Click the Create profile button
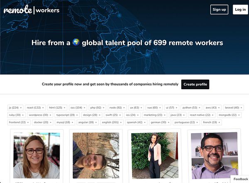This screenshot has height=183, width=249. pyautogui.click(x=195, y=84)
